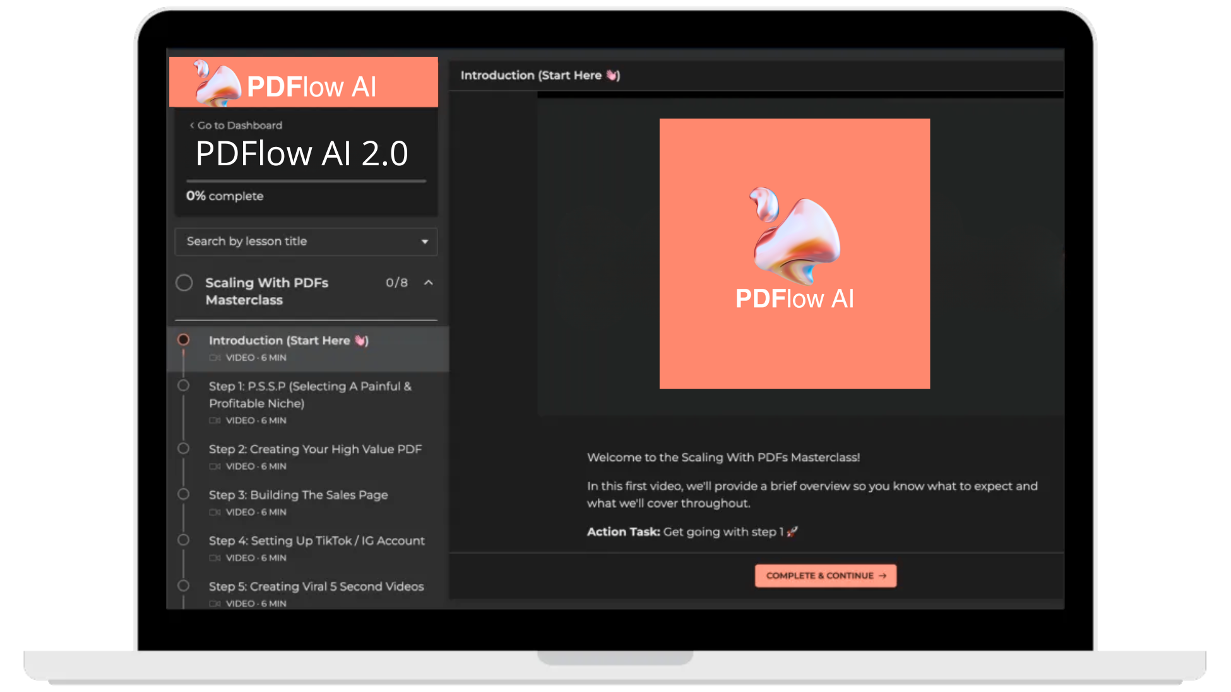Toggle completion circle for Step 5 lesson
This screenshot has height=692, width=1231.
click(183, 585)
